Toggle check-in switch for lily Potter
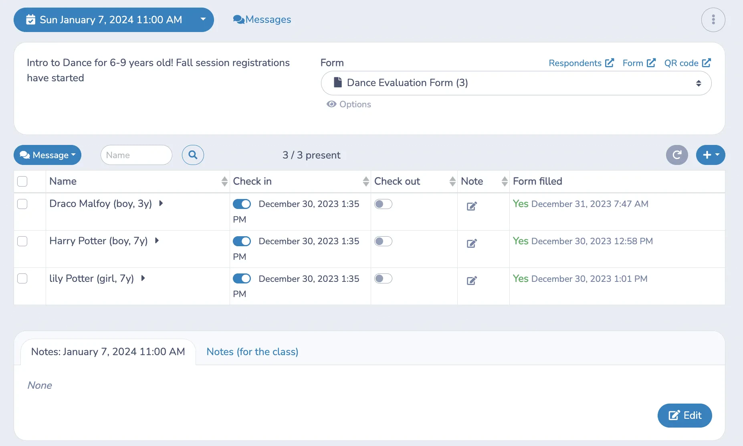This screenshot has height=446, width=743. point(242,279)
